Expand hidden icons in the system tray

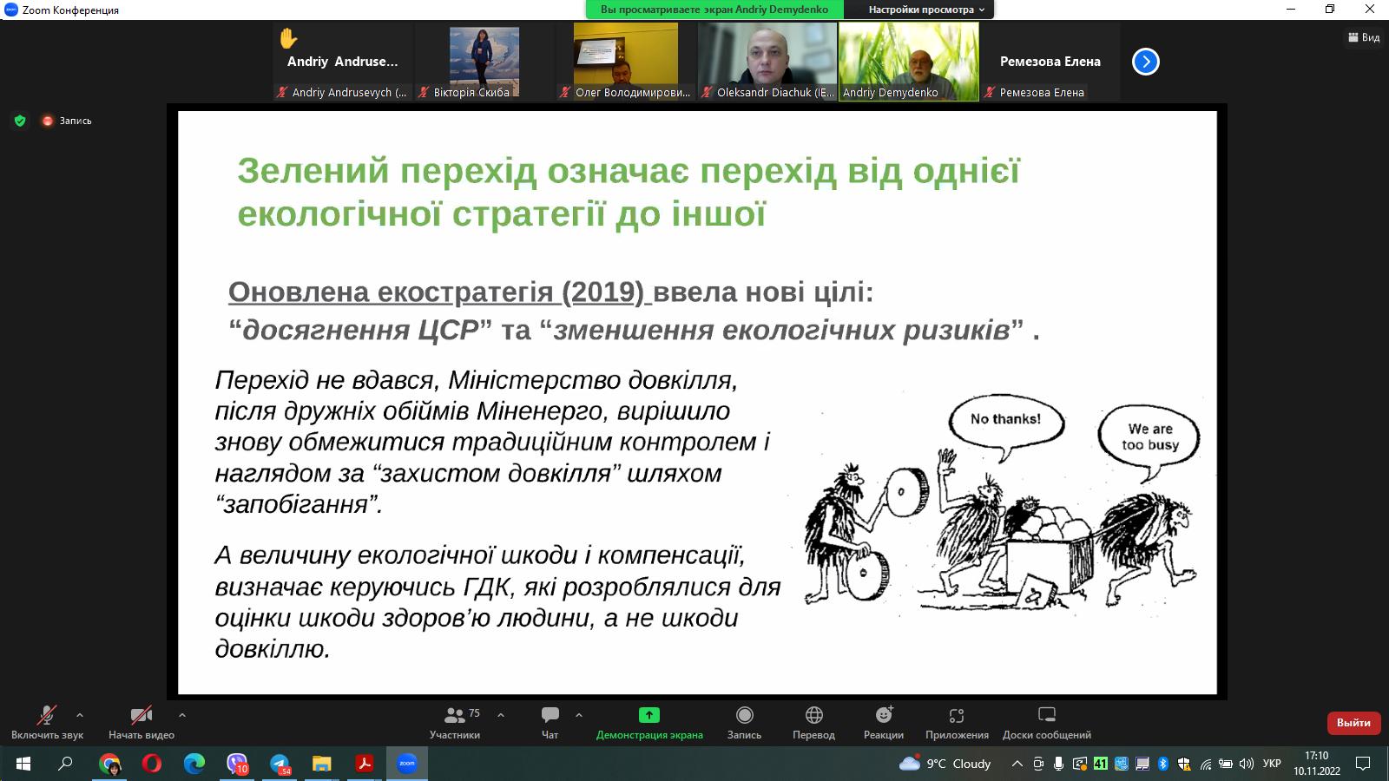[1017, 765]
